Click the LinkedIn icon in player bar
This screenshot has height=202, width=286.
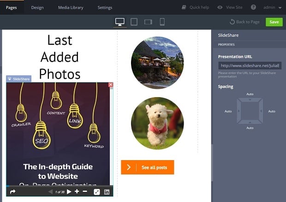click(x=107, y=192)
